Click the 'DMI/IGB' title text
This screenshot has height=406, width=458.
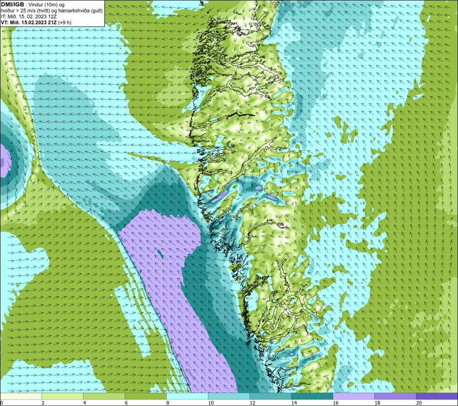12,5
